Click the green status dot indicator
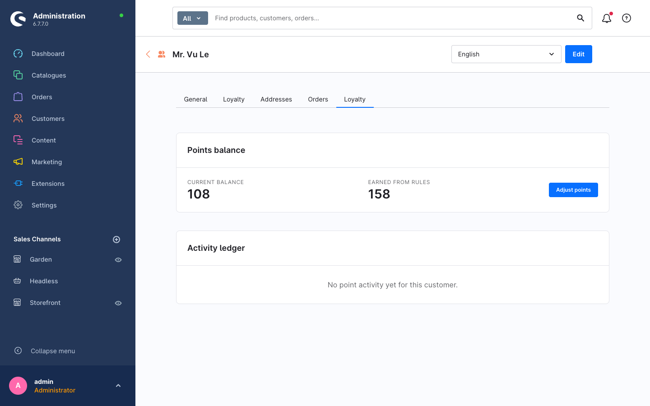This screenshot has width=650, height=406. click(x=121, y=15)
